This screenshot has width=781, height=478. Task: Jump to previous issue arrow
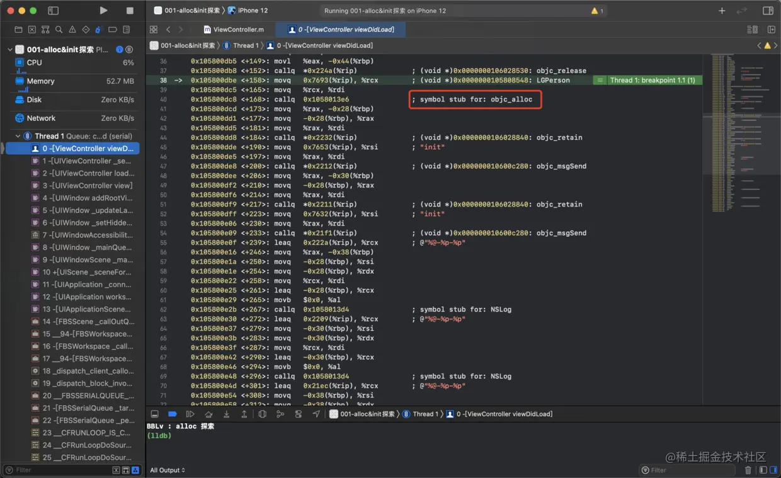[759, 45]
